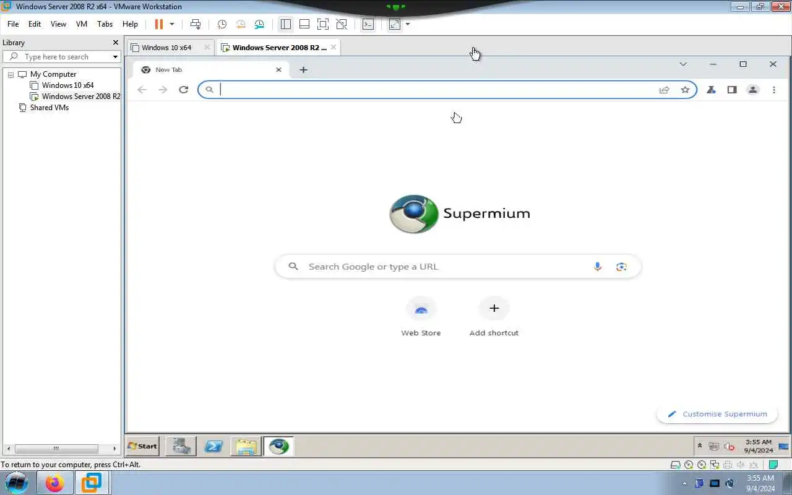Toggle the browser side panel icon

(732, 90)
